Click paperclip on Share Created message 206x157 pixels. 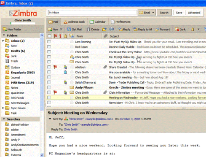click(105, 67)
